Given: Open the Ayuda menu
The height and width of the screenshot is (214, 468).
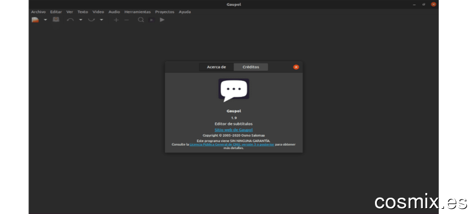Looking at the screenshot, I should (185, 12).
